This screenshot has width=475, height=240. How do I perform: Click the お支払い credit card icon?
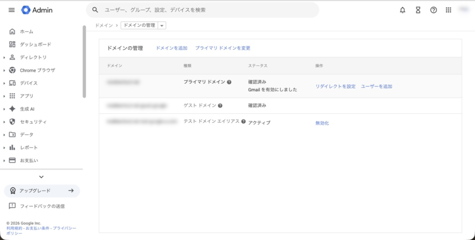click(12, 160)
